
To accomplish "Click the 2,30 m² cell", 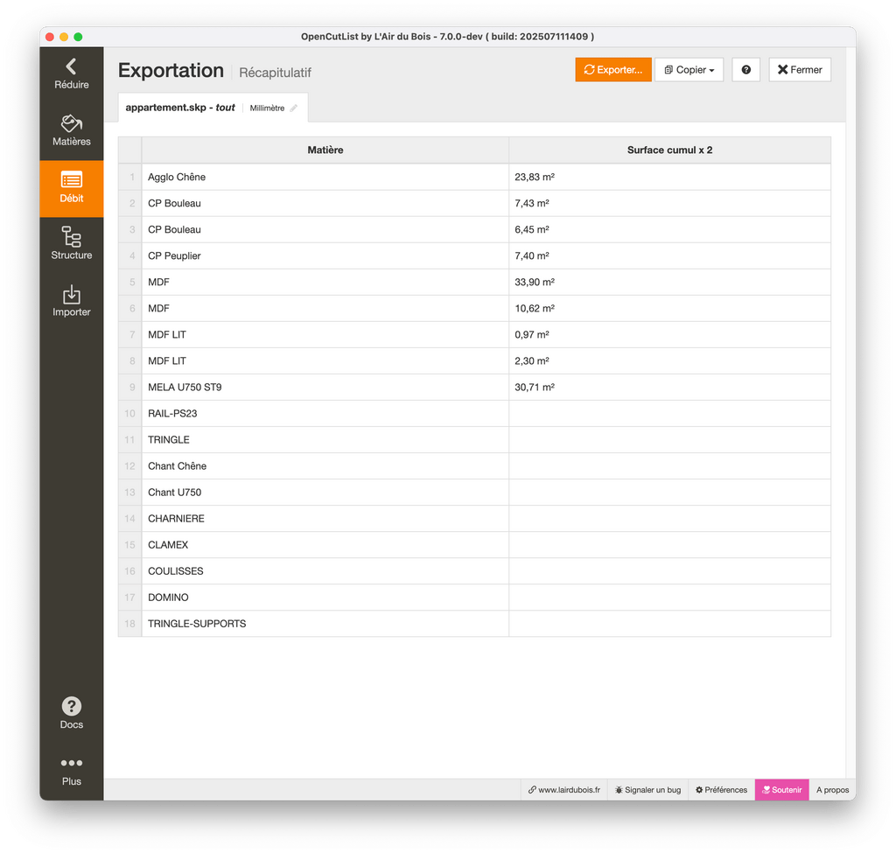I will coord(669,361).
